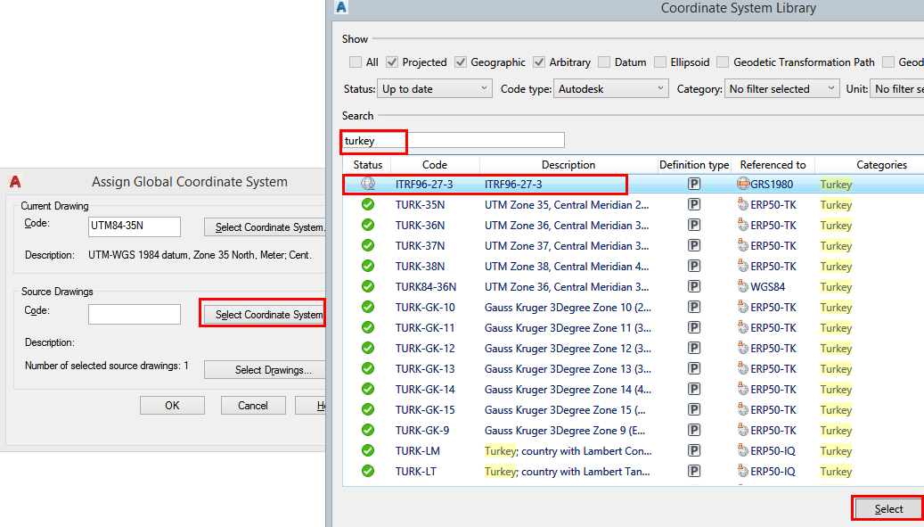Sort list by Status column header

click(368, 165)
